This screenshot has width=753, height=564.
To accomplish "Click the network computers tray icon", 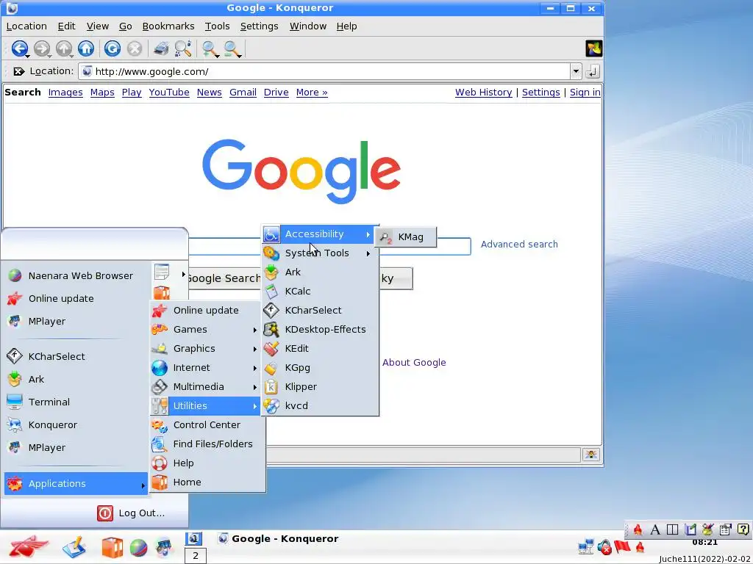I will [x=586, y=546].
